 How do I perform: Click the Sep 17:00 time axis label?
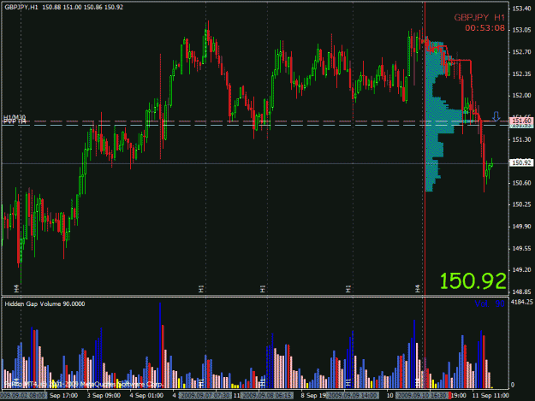[x=63, y=396]
